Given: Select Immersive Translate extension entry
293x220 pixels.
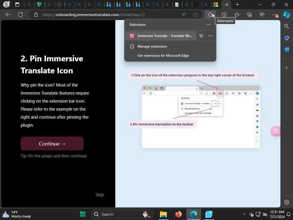Looking at the screenshot, I should coord(161,36).
